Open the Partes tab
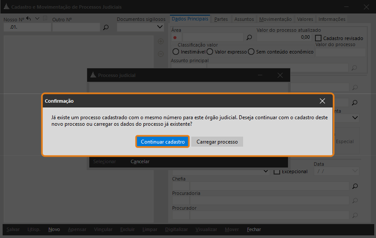This screenshot has width=376, height=238. [221, 19]
